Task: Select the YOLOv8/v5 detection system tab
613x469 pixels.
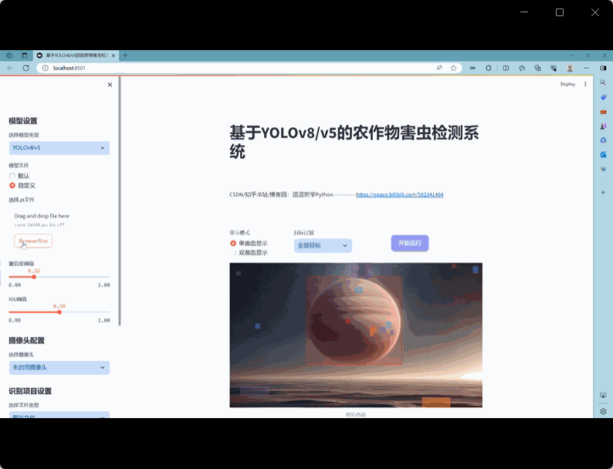Action: point(76,56)
